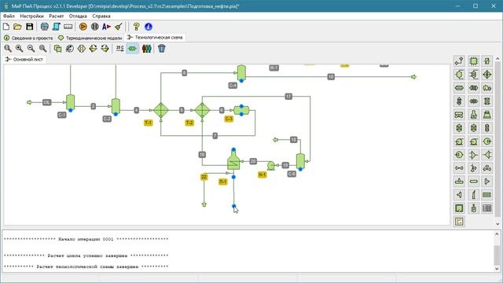Image resolution: width=503 pixels, height=283 pixels.
Task: Open the Справка menu
Action: pyautogui.click(x=101, y=16)
